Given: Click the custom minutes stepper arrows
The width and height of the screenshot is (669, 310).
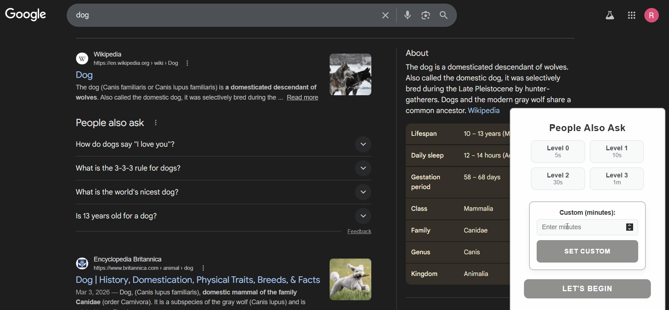Looking at the screenshot, I should [629, 227].
